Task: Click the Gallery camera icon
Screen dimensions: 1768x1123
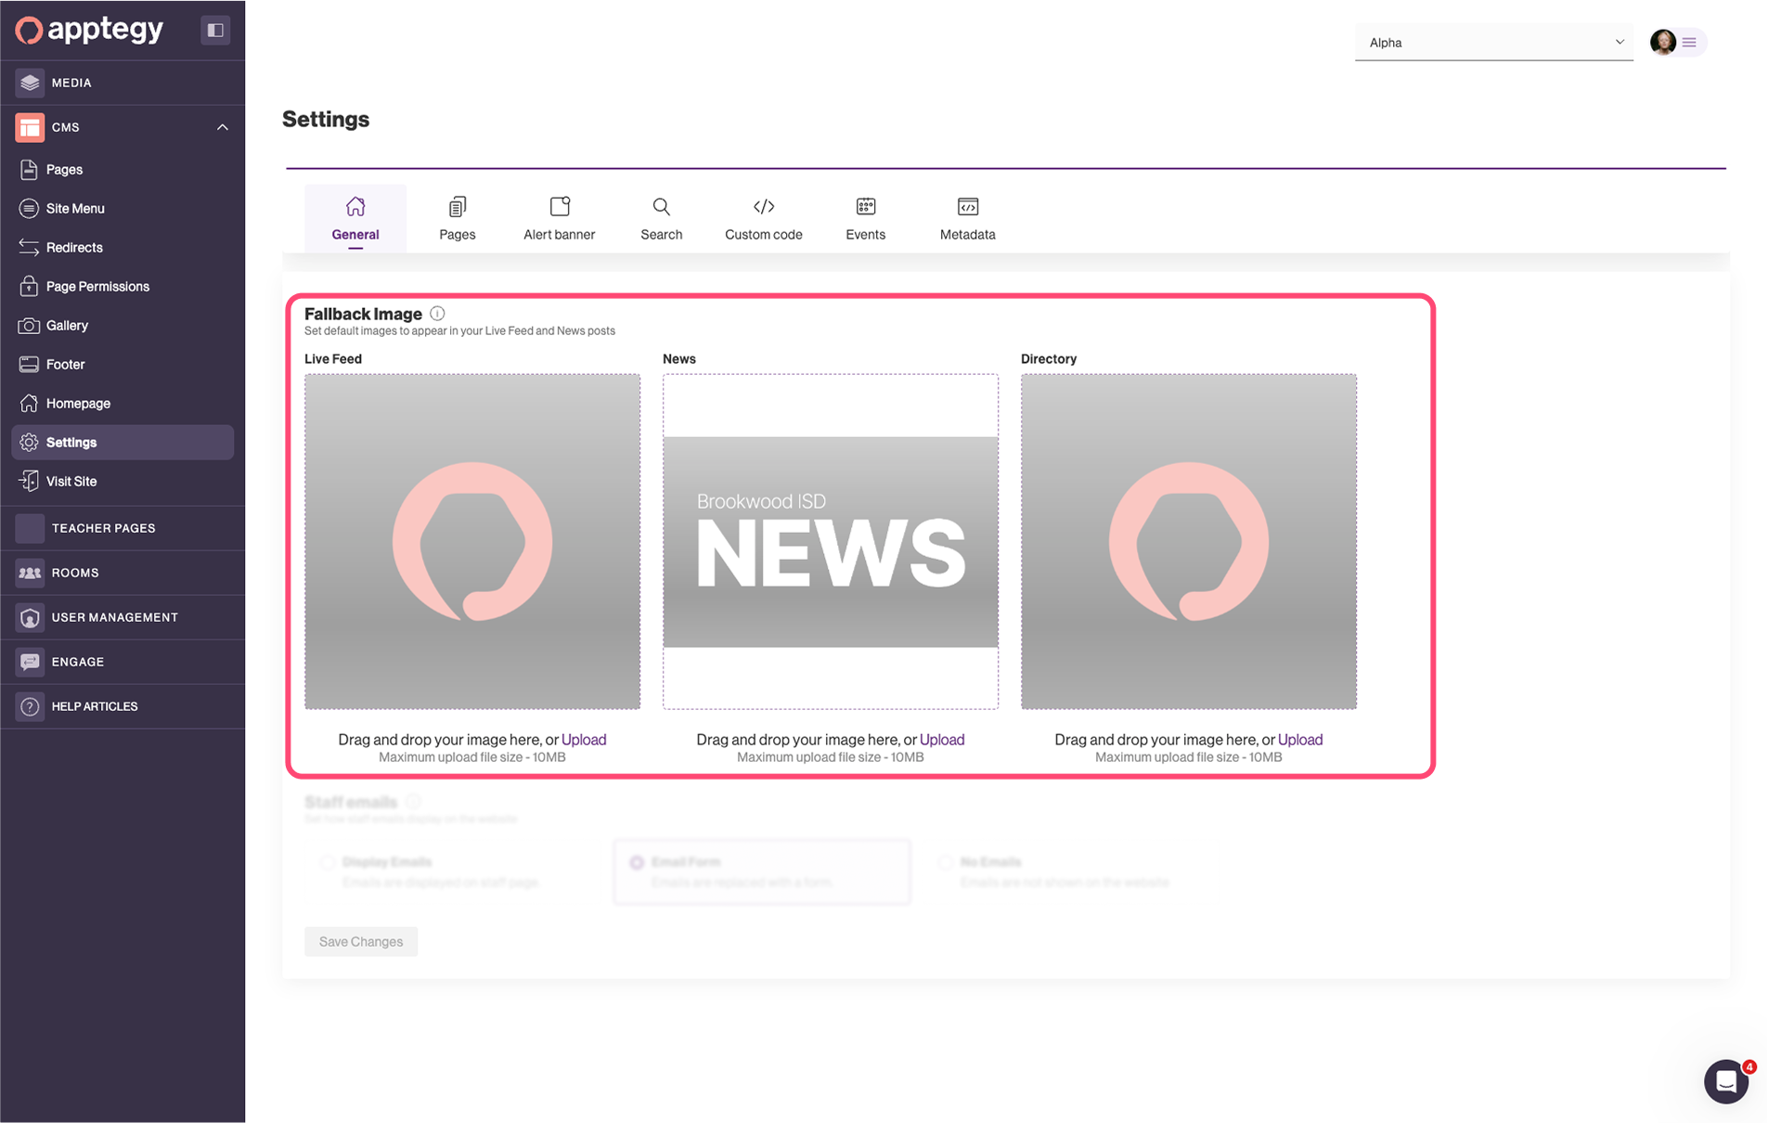Action: 29,326
